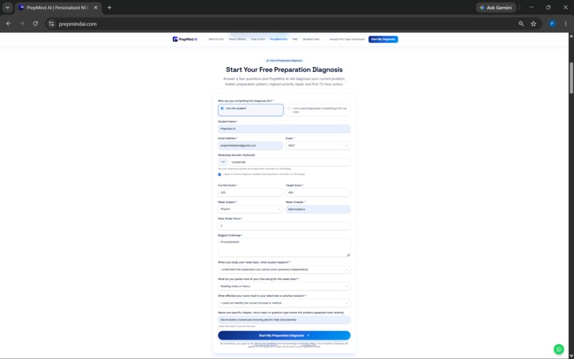Submit 'Start My Preparation Diagnosis' button
Screen dimensions: 574x359
(x=284, y=335)
